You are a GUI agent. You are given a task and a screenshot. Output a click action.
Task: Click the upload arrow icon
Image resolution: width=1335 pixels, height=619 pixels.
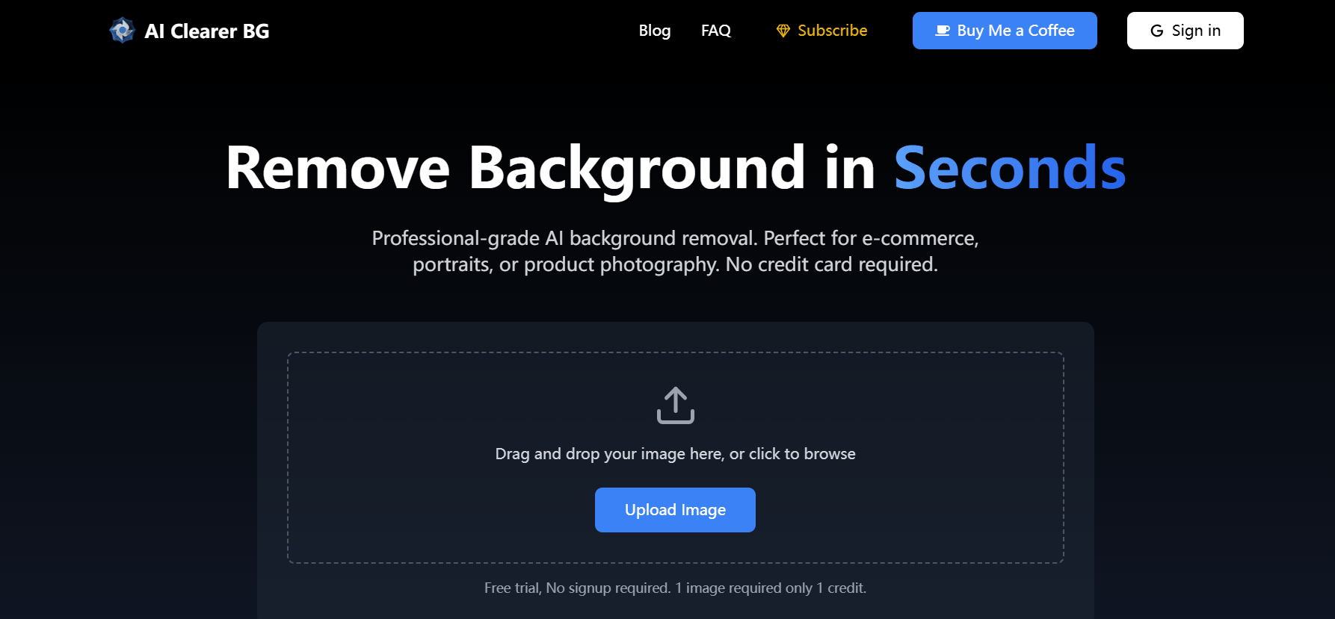click(x=675, y=405)
